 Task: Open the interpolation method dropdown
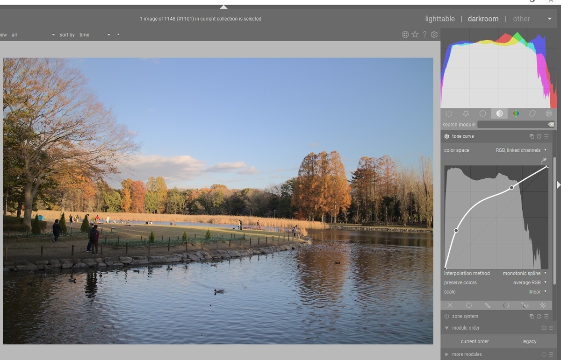coord(496,273)
